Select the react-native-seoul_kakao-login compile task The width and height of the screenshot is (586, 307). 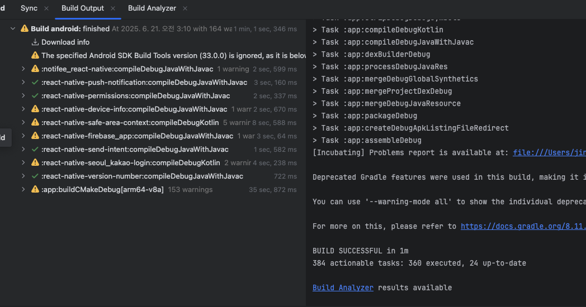pyautogui.click(x=131, y=162)
